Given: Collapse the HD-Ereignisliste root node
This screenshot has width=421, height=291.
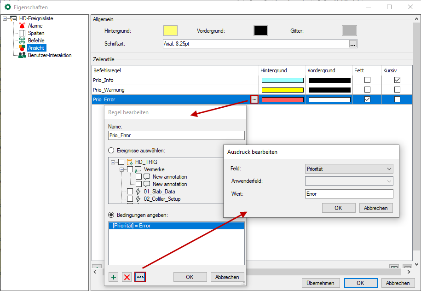Looking at the screenshot, I should coord(5,18).
